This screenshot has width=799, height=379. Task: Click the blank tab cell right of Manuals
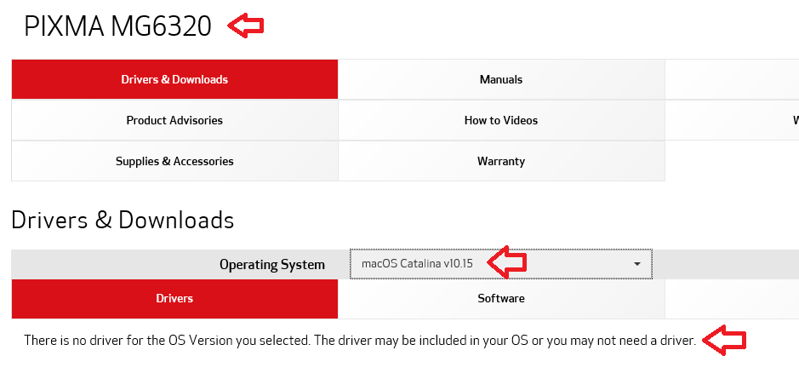click(x=732, y=79)
